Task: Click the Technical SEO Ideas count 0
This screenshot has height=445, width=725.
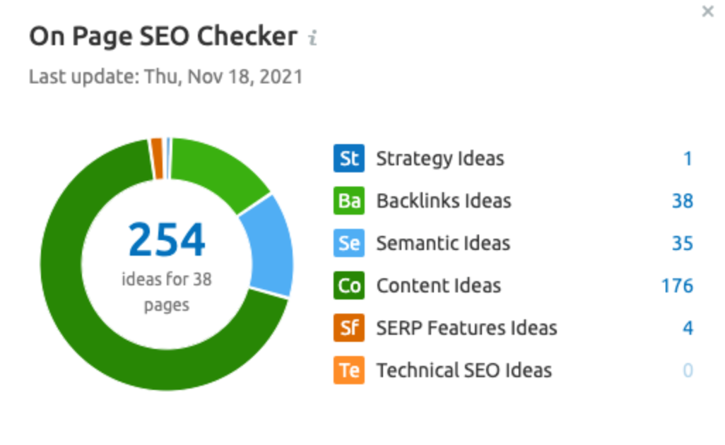Action: 688,370
